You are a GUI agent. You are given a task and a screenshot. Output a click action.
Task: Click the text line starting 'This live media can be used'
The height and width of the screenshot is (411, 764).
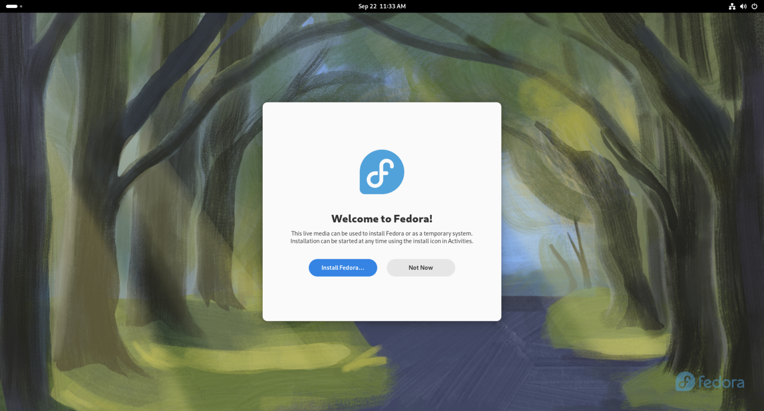pyautogui.click(x=382, y=233)
